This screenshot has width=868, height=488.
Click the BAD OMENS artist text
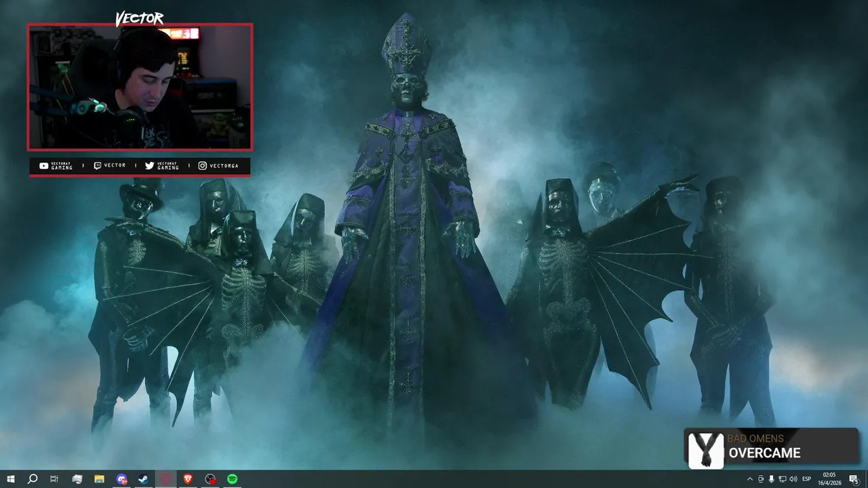coord(755,439)
